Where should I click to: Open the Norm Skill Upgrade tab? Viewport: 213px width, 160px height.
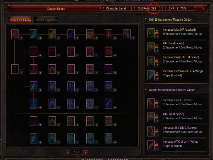[21, 20]
